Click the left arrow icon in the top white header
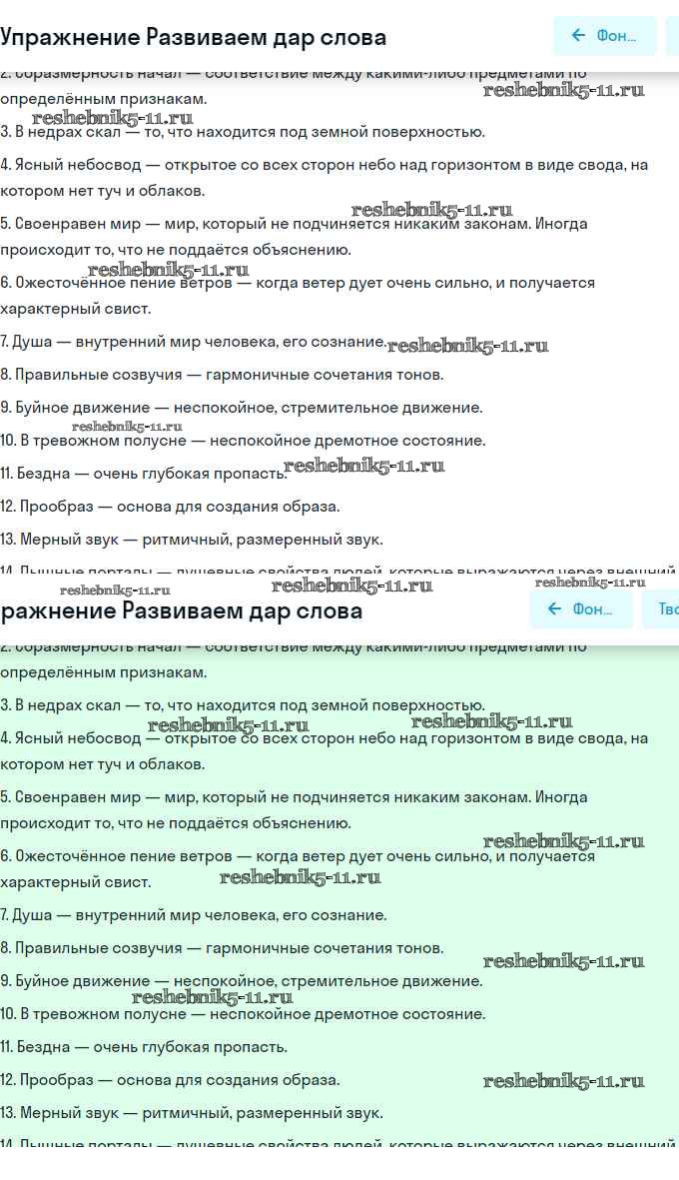 [x=578, y=35]
